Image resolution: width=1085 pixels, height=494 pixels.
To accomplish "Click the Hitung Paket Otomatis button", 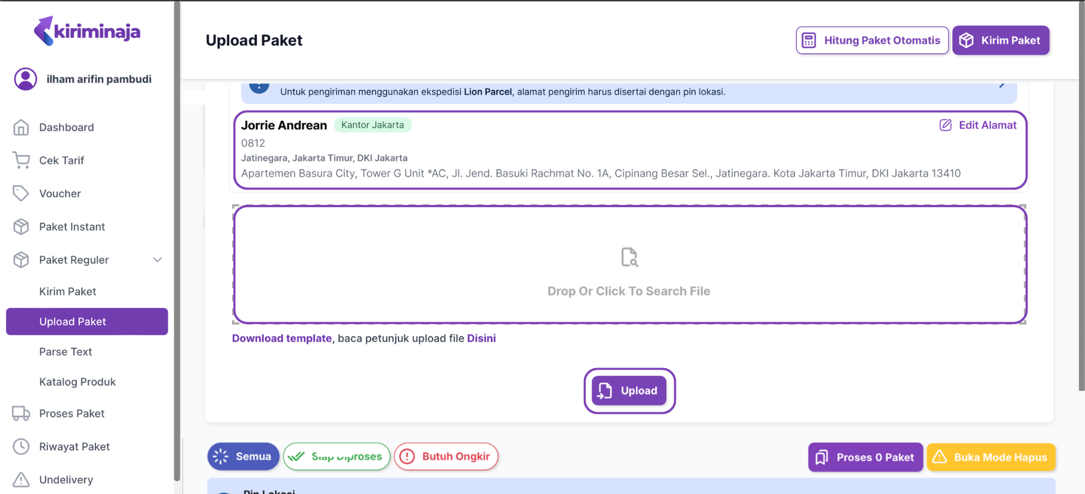I will pos(872,41).
